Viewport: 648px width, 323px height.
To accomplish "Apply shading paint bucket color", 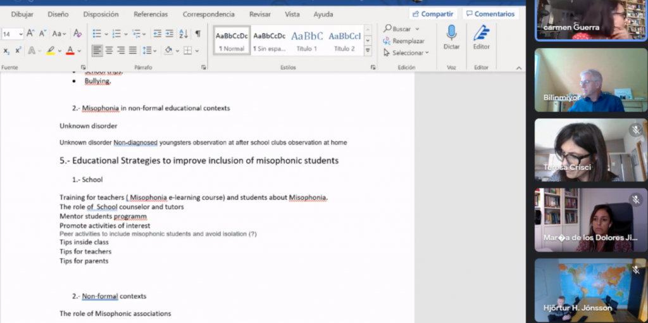I will coord(168,51).
